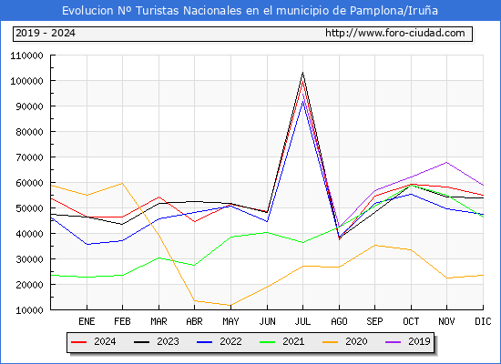Click the MAR month axis label

click(158, 321)
